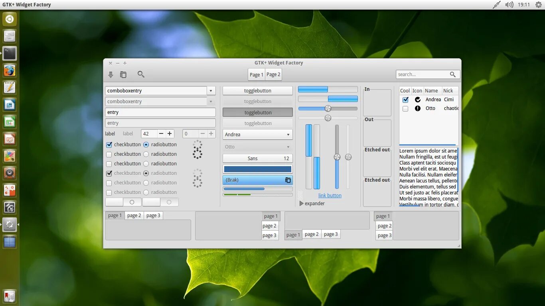This screenshot has width=545, height=306.
Task: Click the active entry text field
Action: [160, 112]
